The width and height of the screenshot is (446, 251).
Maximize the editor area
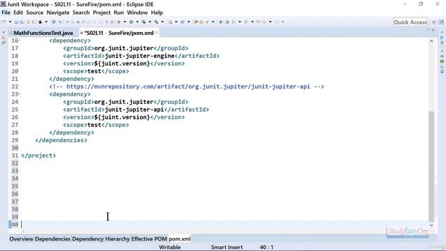(x=433, y=30)
